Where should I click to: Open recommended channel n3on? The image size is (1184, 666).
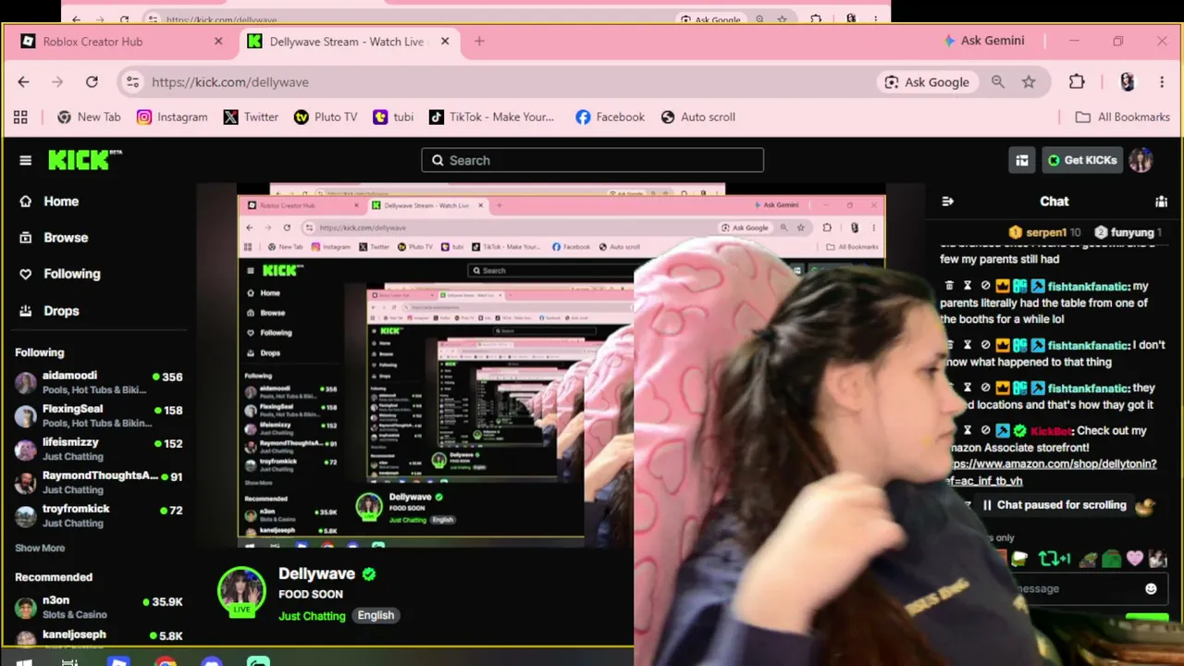(99, 607)
